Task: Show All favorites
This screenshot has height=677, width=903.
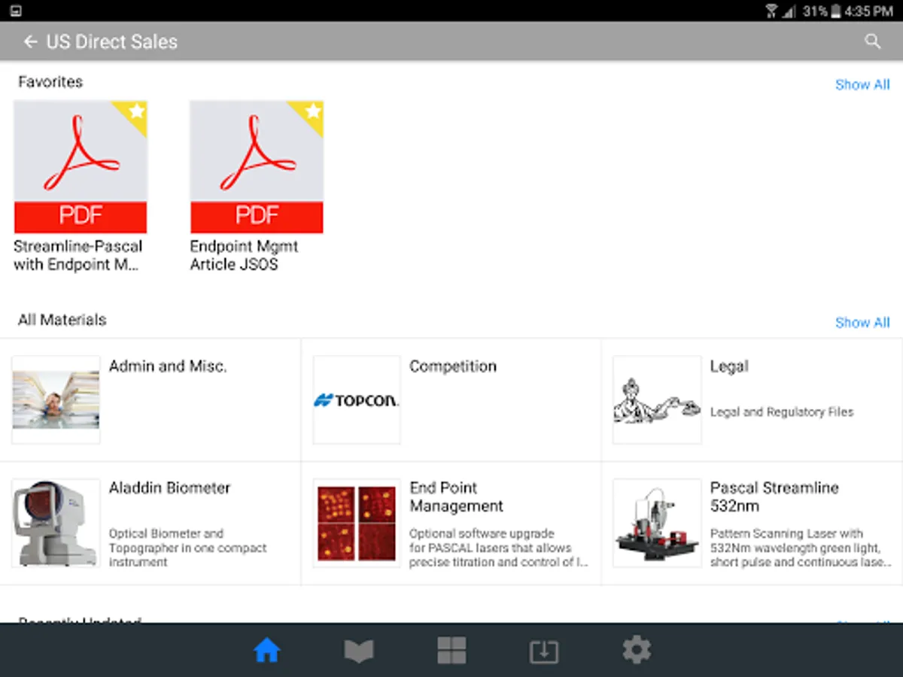Action: [x=862, y=85]
